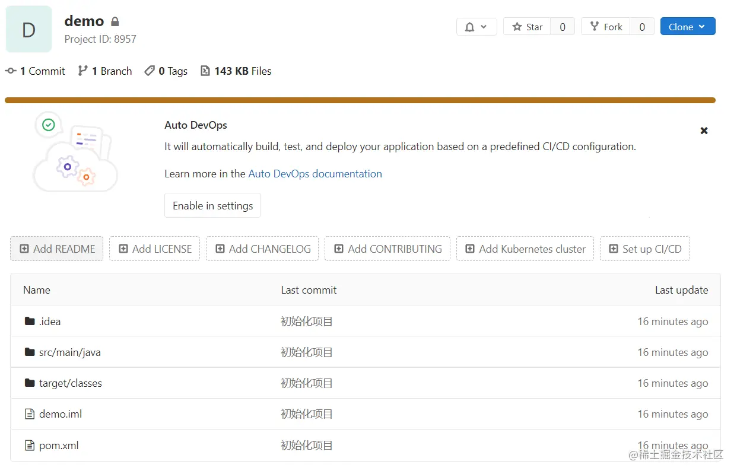Open the 0 Tags link

point(166,71)
